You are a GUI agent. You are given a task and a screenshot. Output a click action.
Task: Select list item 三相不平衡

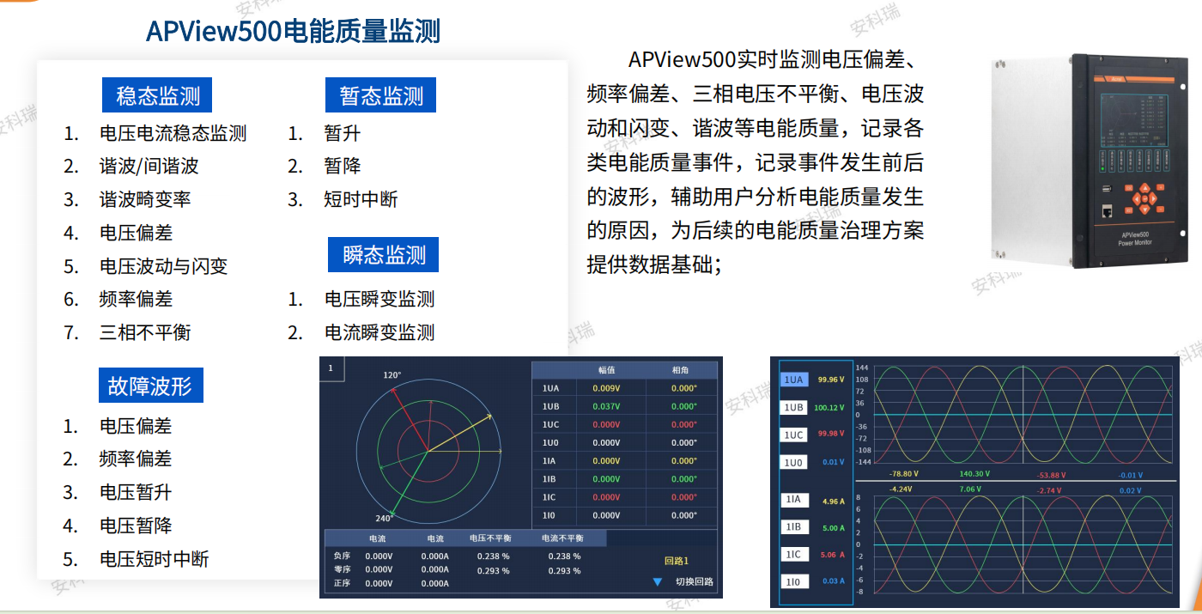pyautogui.click(x=145, y=332)
